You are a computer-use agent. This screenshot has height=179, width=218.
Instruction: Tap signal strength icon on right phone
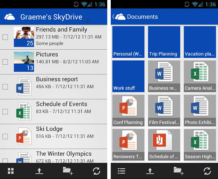[200, 5]
